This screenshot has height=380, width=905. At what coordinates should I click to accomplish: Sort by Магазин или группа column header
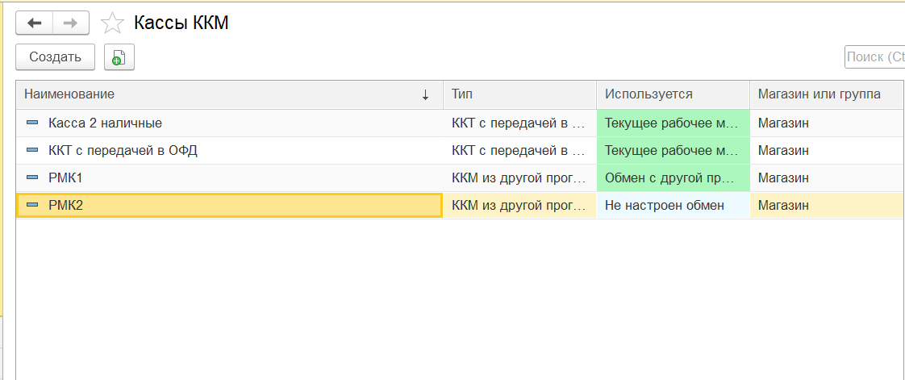coord(827,94)
